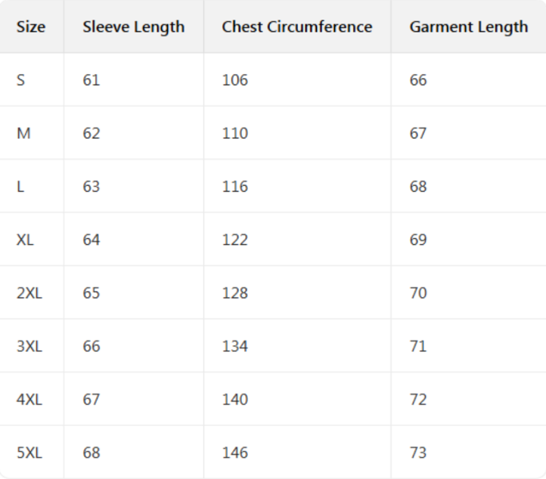Click the Size column header
Image resolution: width=546 pixels, height=479 pixels.
coord(31,27)
